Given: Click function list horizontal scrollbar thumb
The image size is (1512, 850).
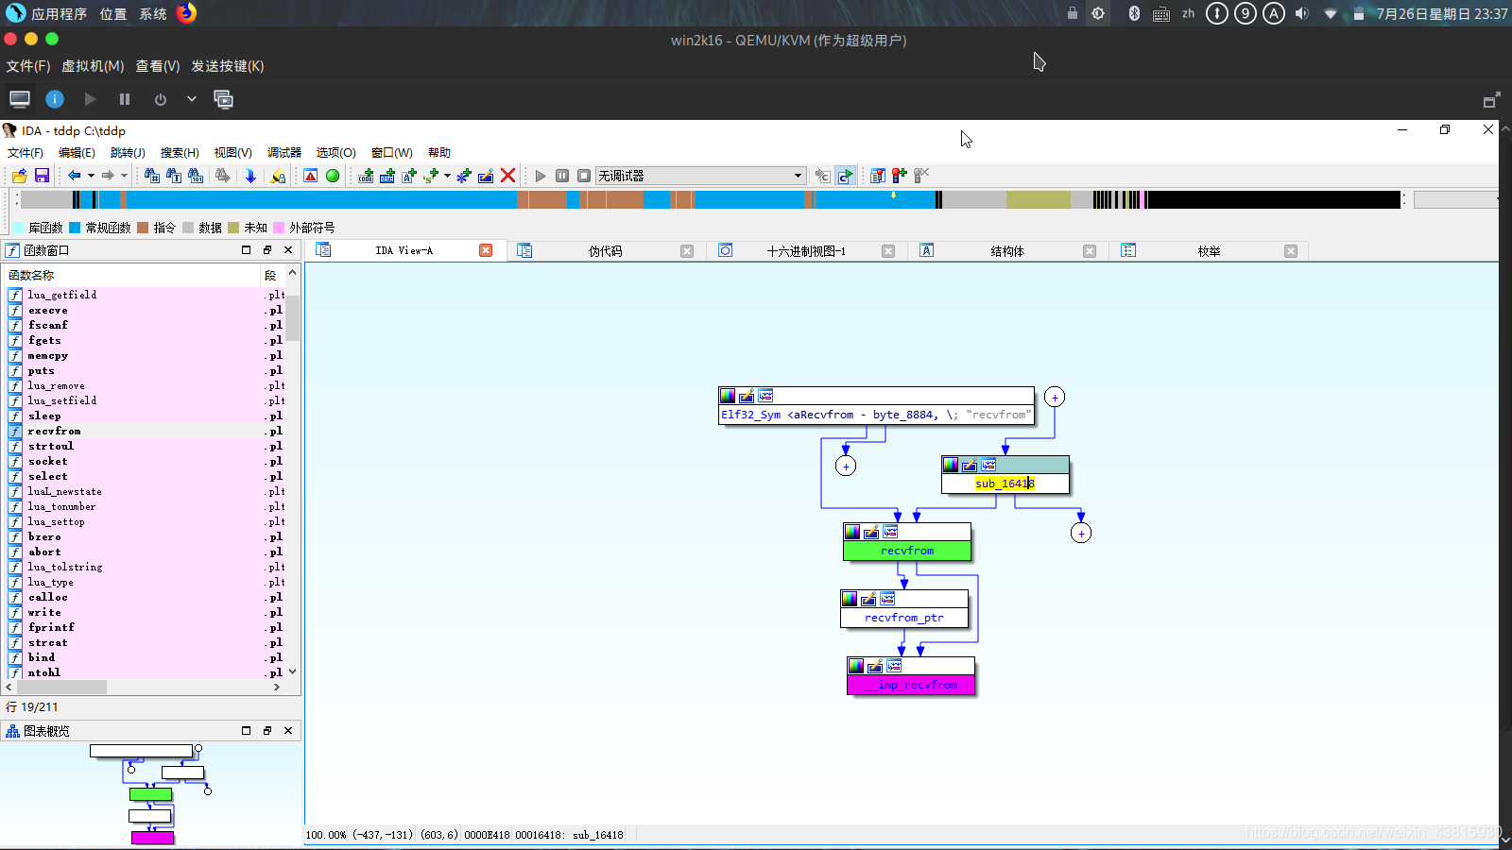Looking at the screenshot, I should tap(61, 687).
